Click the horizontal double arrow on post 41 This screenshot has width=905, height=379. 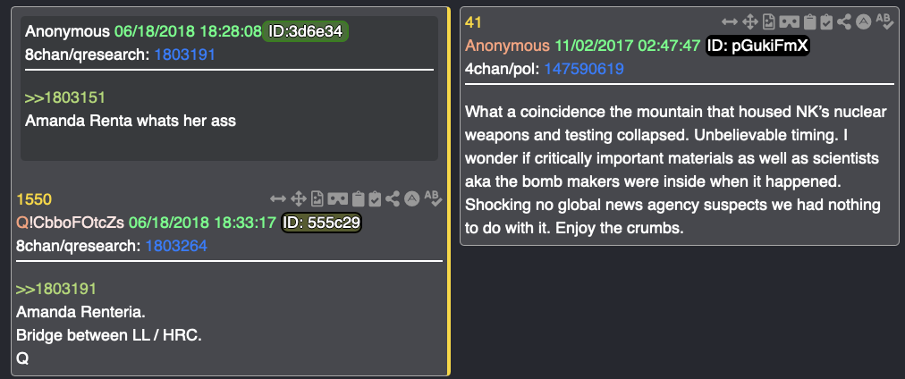730,22
